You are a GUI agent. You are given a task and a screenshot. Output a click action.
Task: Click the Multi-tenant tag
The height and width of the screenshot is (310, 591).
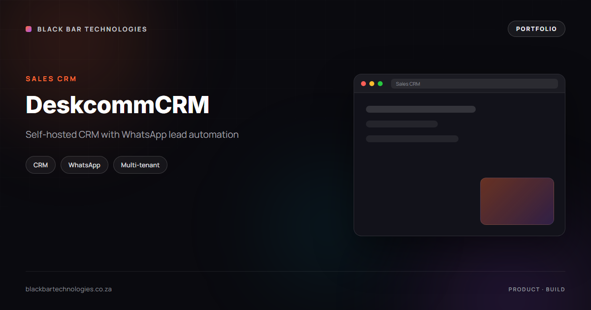click(140, 165)
